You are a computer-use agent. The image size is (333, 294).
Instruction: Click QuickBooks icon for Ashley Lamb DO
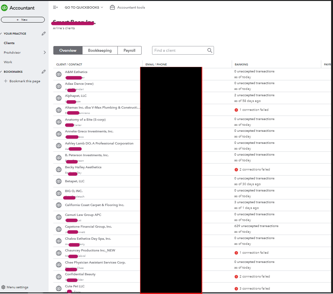59,146
